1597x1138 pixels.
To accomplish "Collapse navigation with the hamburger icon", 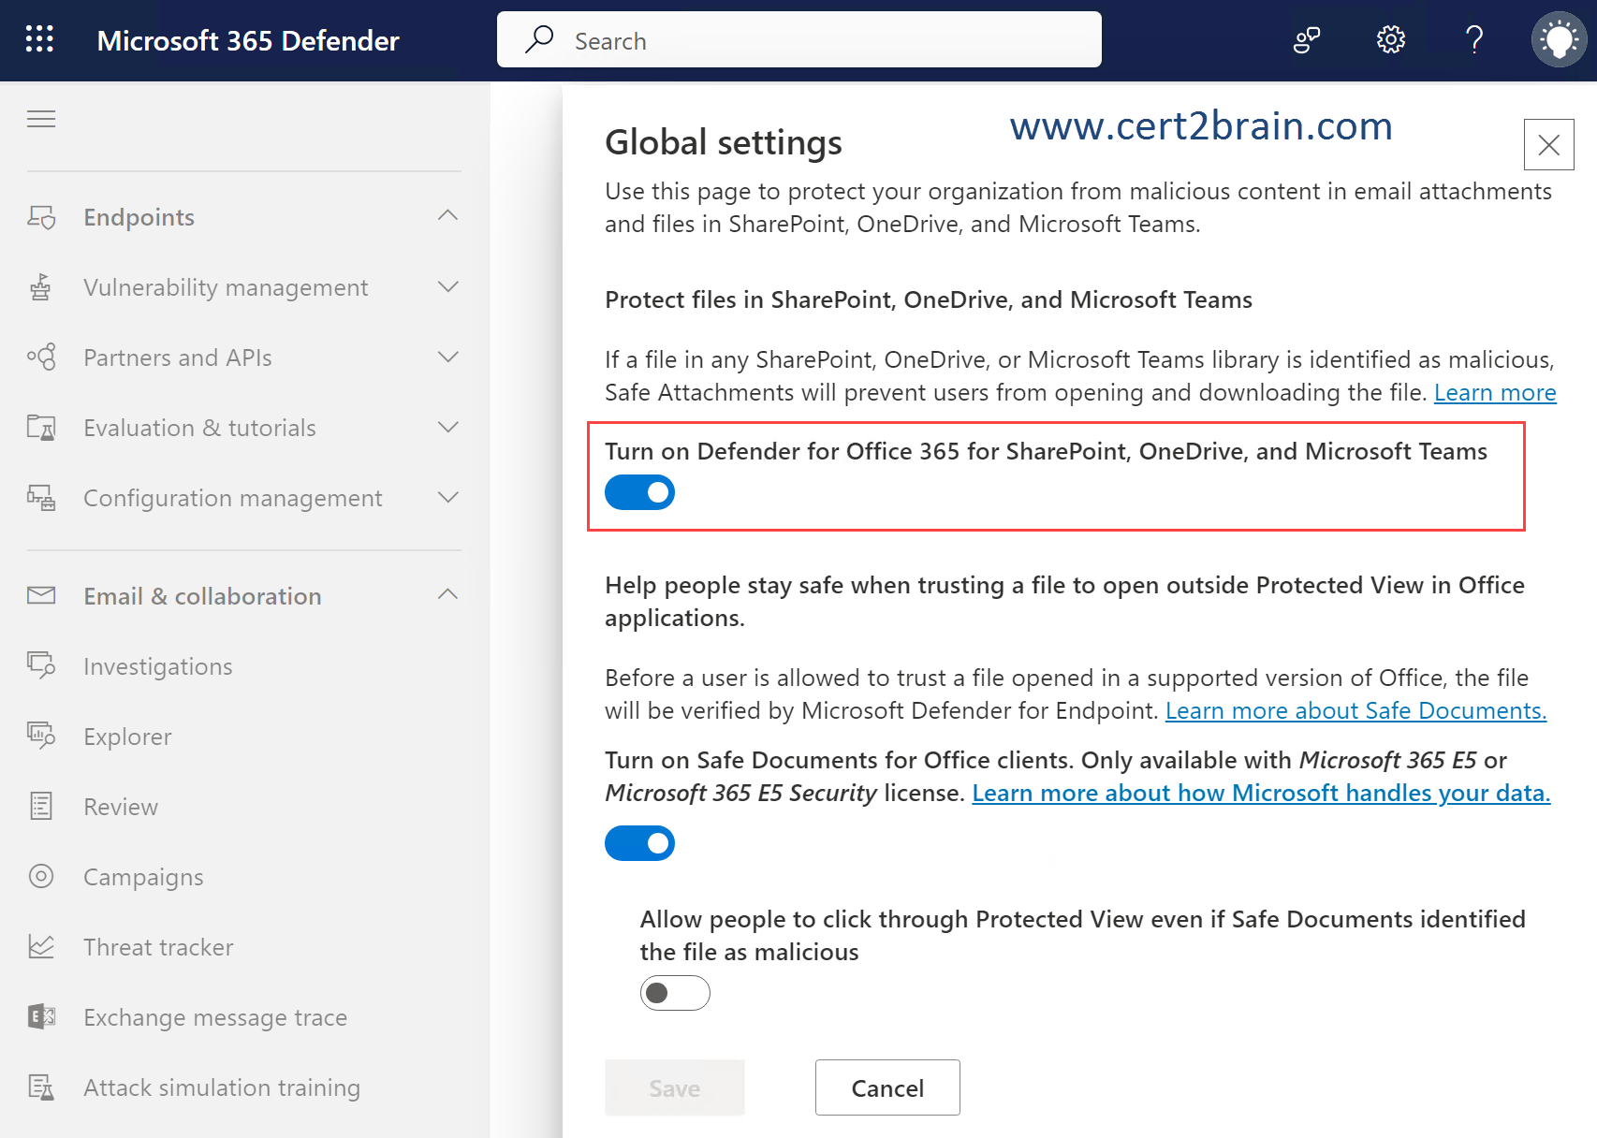I will 41,119.
